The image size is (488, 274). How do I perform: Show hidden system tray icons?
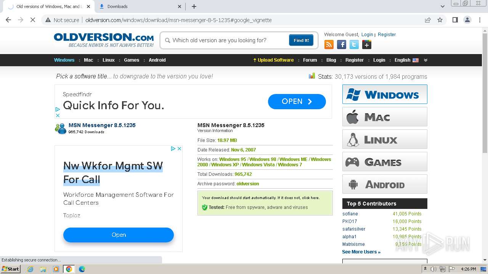(425, 269)
